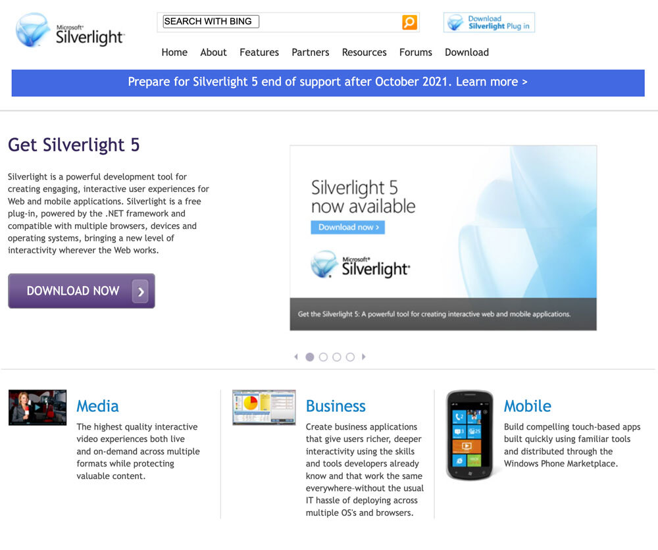Open the Resources menu item
Image resolution: width=658 pixels, height=550 pixels.
(365, 53)
